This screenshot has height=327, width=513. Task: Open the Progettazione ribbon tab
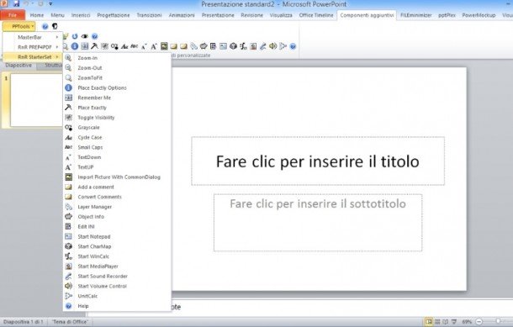[114, 15]
